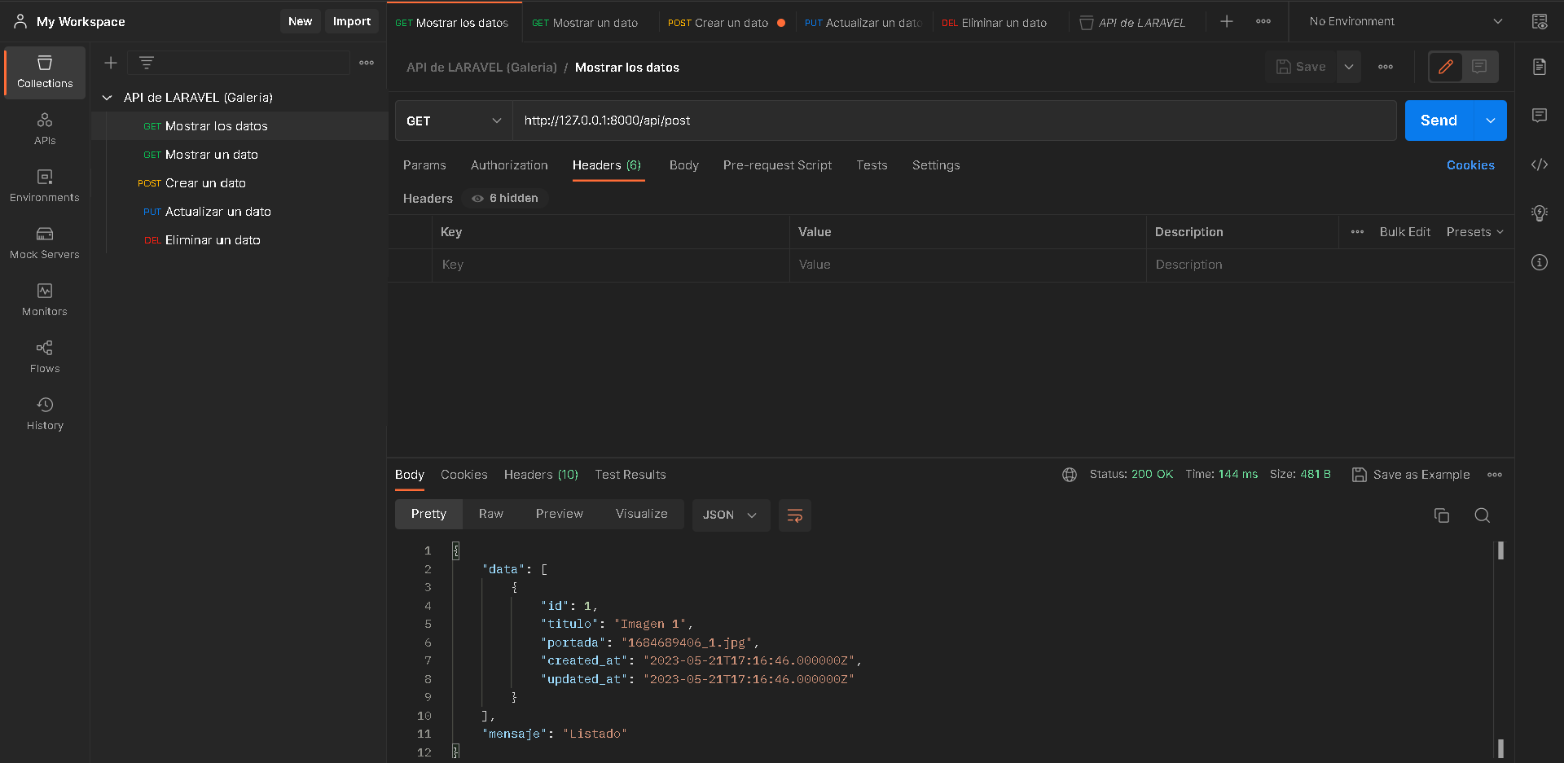The height and width of the screenshot is (763, 1564).
Task: Open the Pre-request Script tab
Action: [x=777, y=165]
